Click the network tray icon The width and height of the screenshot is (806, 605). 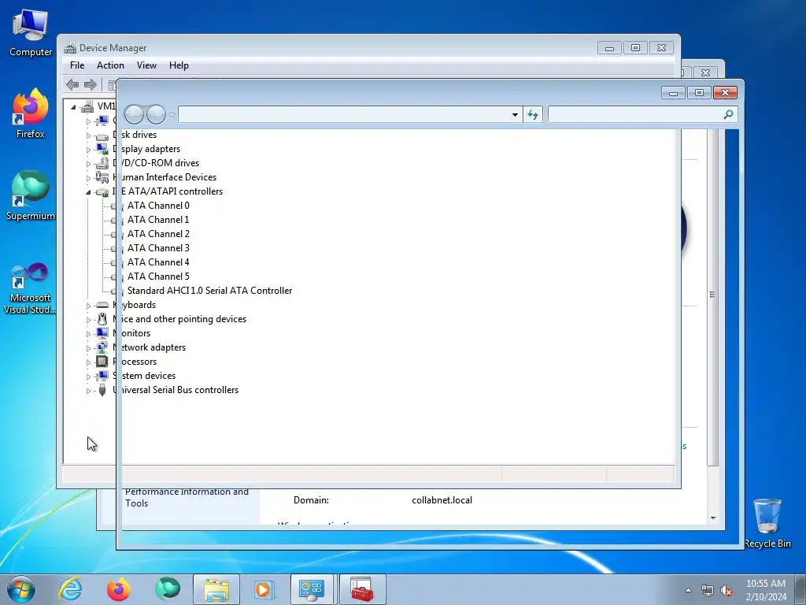tap(708, 591)
